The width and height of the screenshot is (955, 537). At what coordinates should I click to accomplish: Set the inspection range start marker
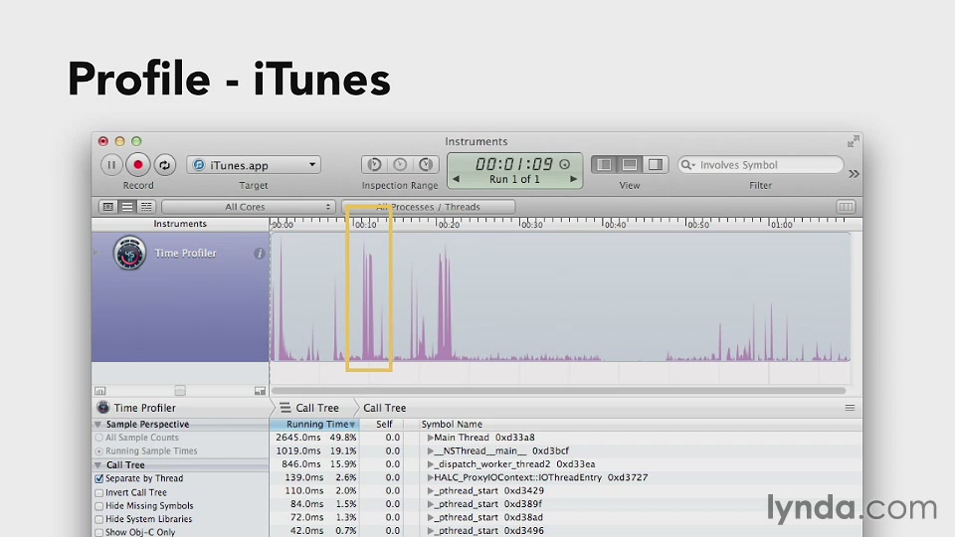375,164
